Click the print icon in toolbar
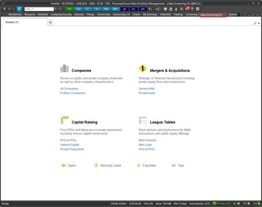This screenshot has height=207, width=262. tap(171, 9)
